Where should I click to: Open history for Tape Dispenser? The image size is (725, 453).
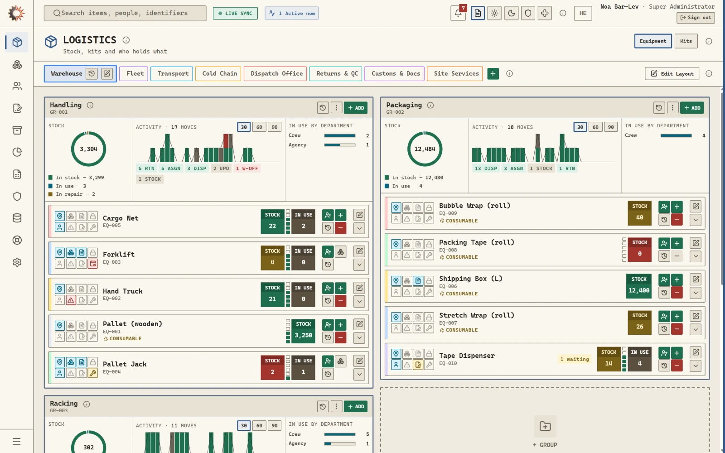pos(664,366)
